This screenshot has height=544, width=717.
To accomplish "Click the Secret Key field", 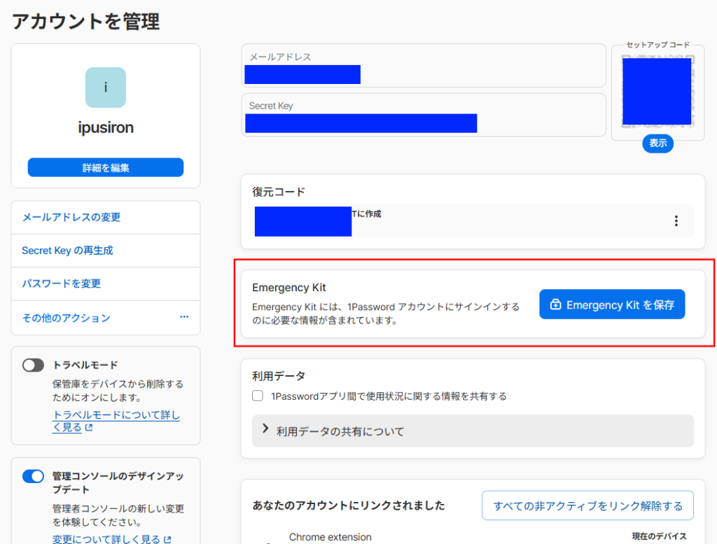I will click(424, 115).
